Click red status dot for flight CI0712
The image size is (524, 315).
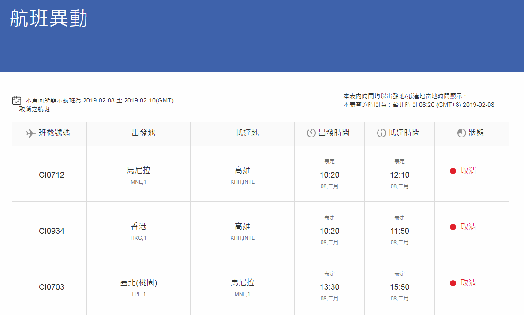click(453, 171)
